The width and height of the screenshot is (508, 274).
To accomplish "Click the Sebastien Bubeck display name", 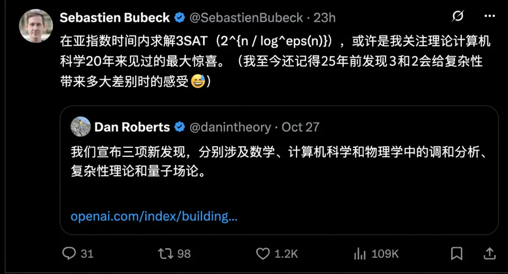I will click(x=115, y=17).
